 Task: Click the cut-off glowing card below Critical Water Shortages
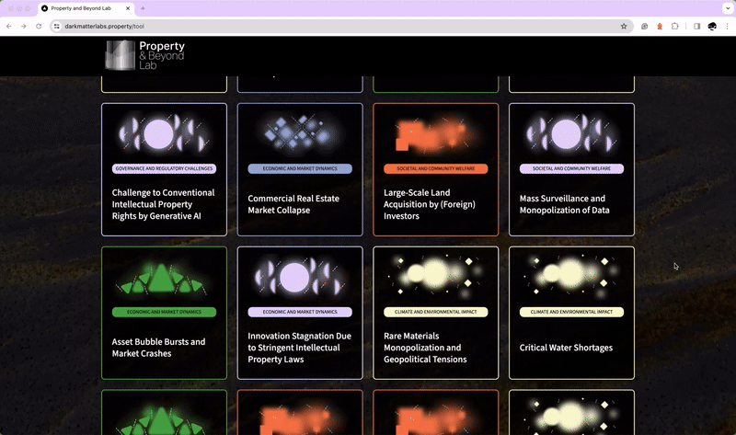click(x=571, y=413)
